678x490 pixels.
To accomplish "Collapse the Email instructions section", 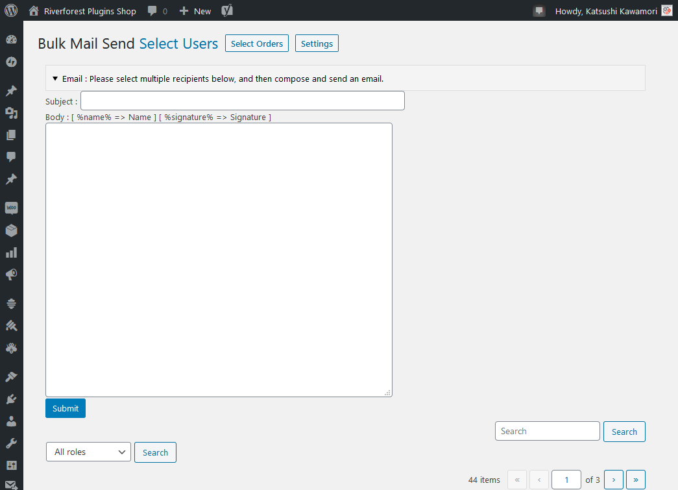I will (55, 79).
